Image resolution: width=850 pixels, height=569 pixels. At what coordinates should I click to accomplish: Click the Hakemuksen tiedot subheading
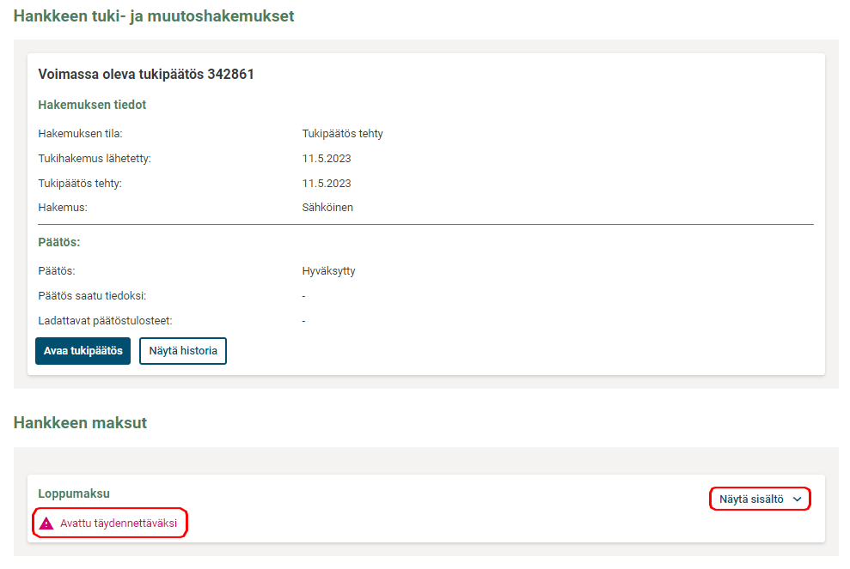[92, 105]
